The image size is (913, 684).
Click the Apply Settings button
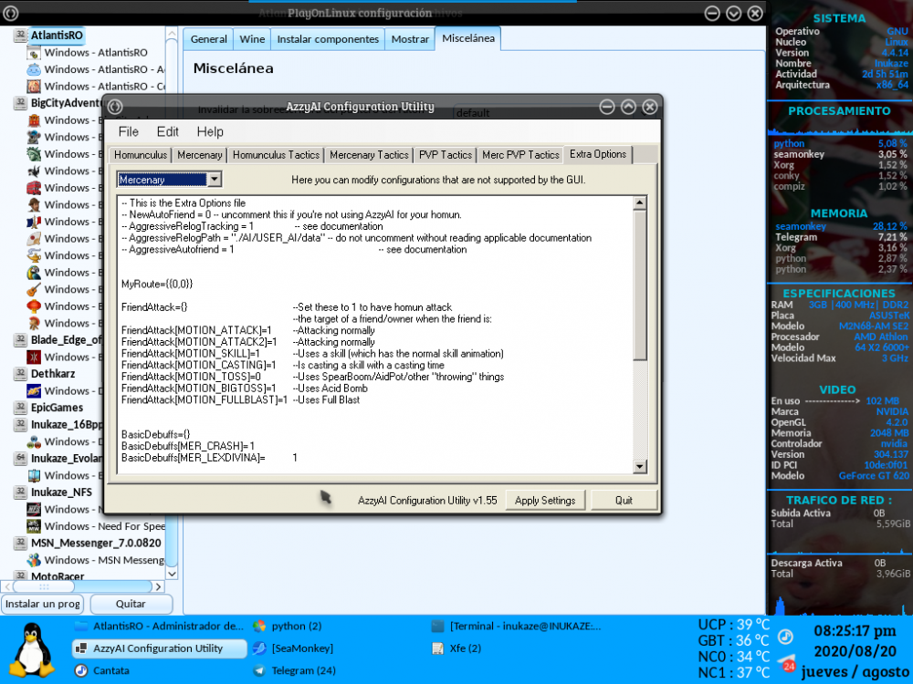coord(545,500)
